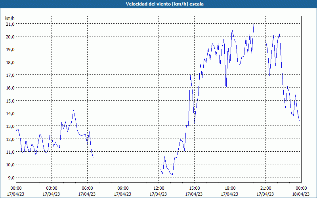Click the 09:00 time axis label
The width and height of the screenshot is (317, 198).
[123, 188]
